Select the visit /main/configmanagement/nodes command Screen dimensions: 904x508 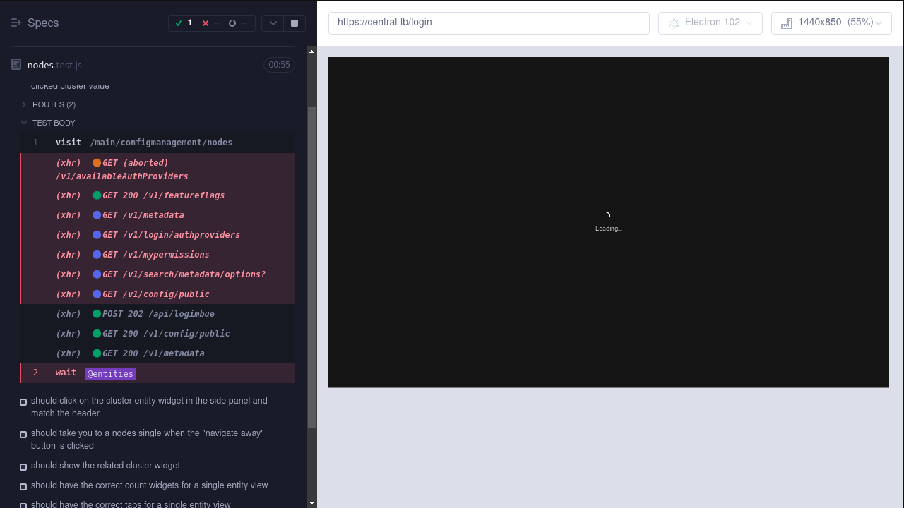[160, 142]
